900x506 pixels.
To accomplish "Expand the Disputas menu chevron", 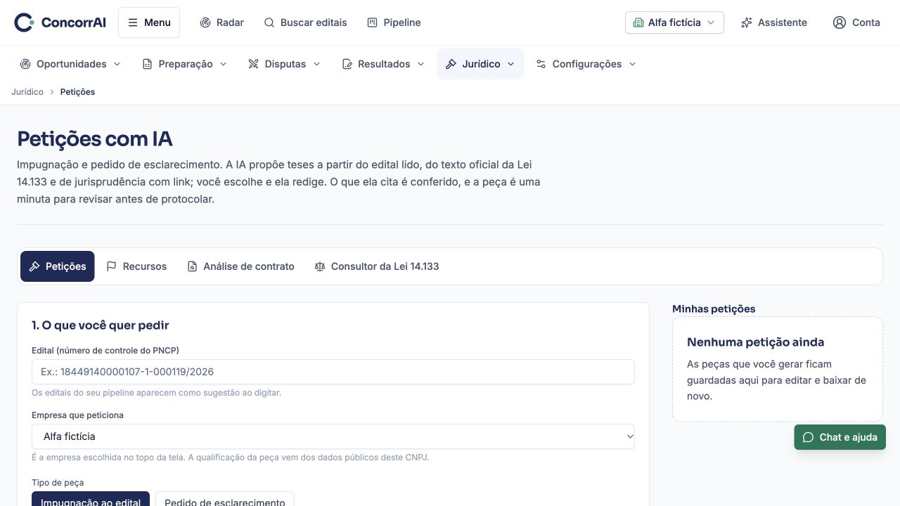I will (316, 64).
